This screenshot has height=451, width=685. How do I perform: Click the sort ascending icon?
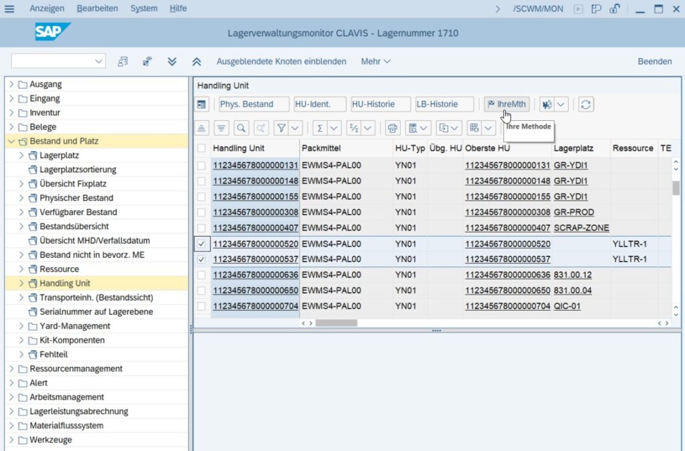(203, 127)
